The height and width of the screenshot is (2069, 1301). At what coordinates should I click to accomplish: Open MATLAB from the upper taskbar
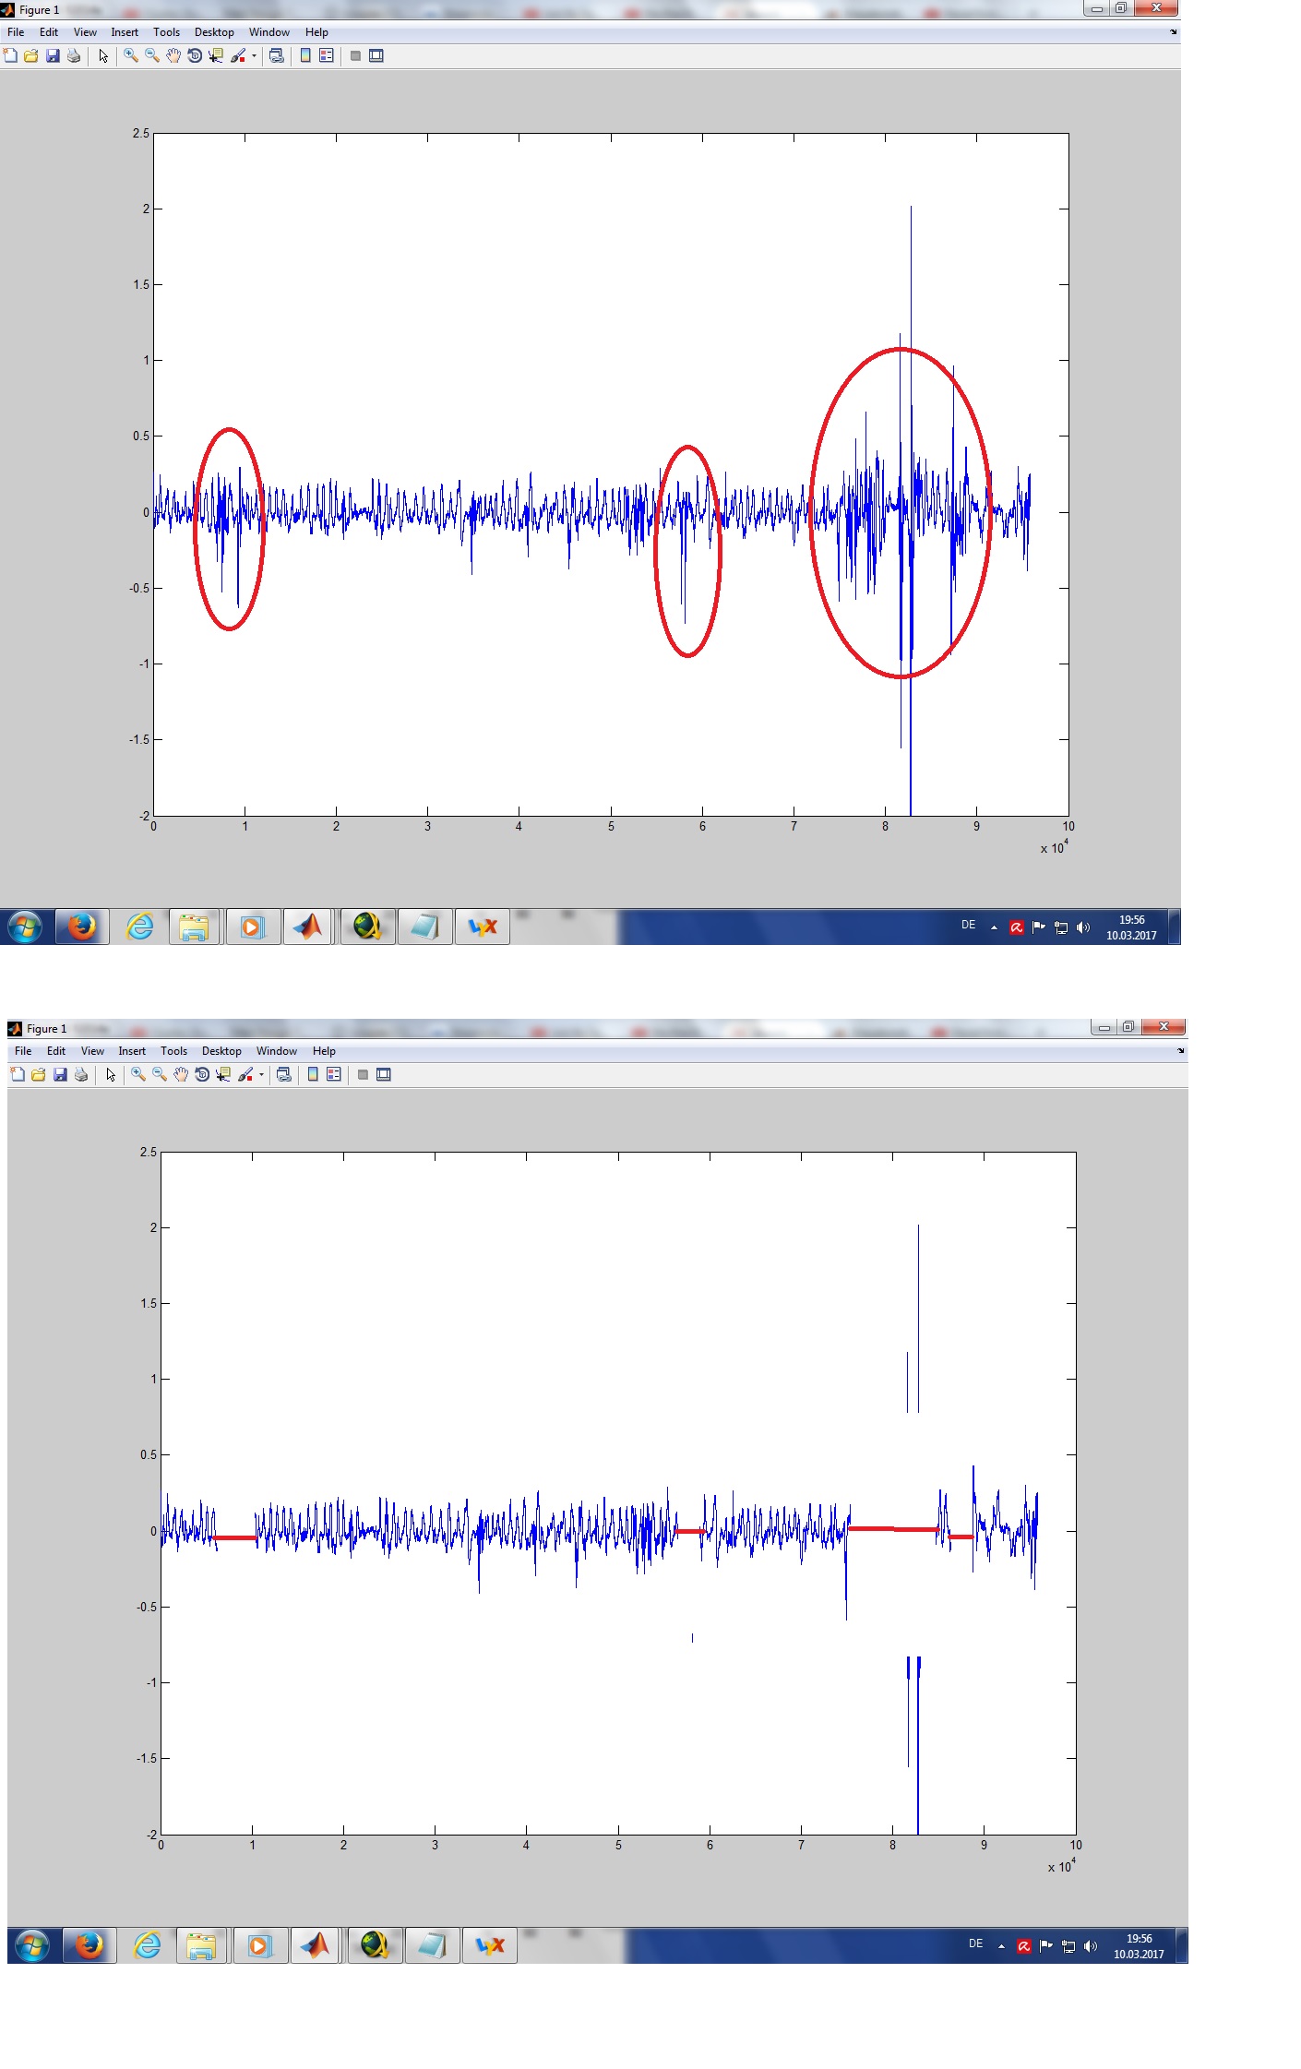(308, 927)
